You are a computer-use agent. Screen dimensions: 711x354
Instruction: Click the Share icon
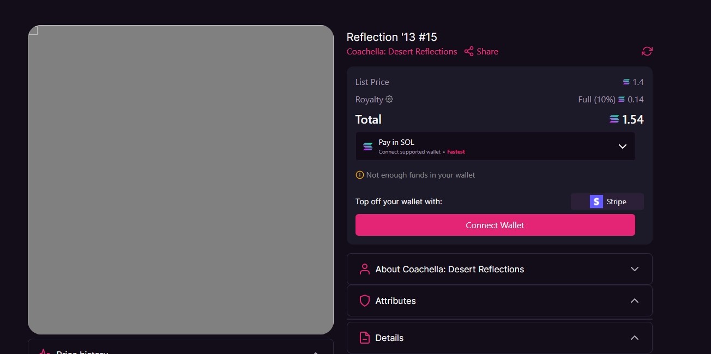click(468, 51)
